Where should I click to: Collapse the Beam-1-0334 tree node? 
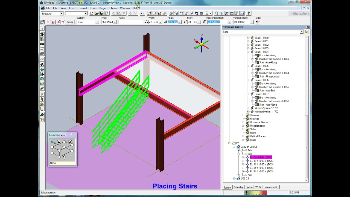(x=248, y=52)
